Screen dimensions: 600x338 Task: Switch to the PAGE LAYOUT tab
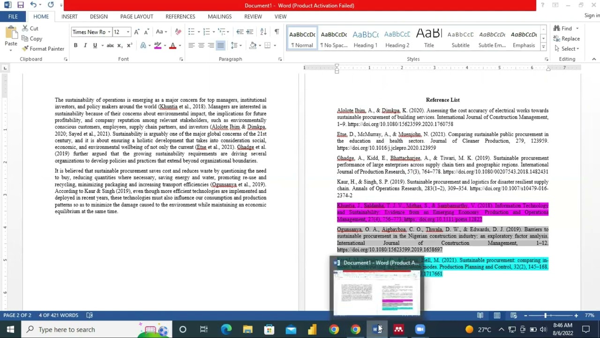pyautogui.click(x=136, y=16)
